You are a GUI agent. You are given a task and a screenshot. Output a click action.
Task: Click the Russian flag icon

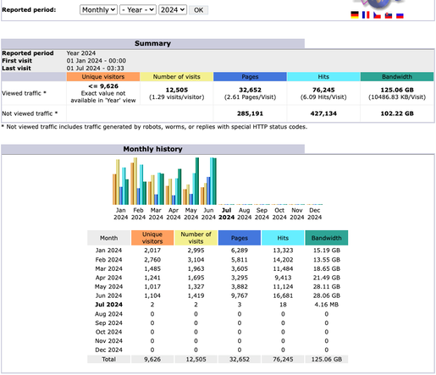[x=400, y=15]
